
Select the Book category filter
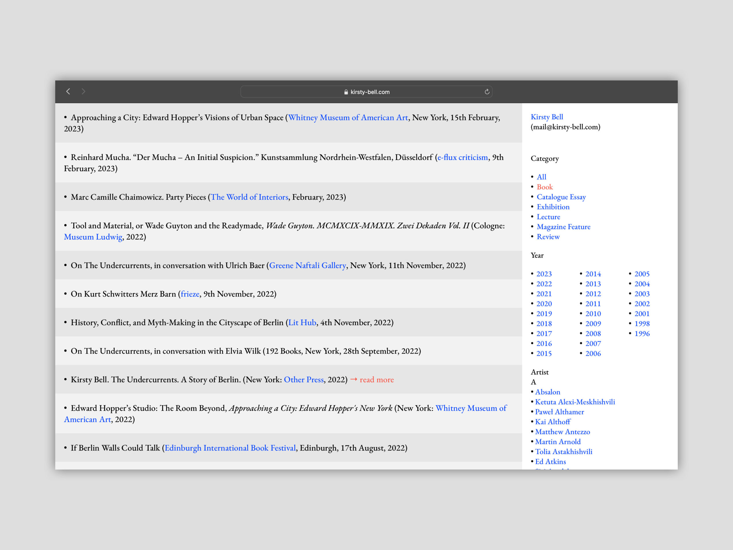(x=545, y=187)
